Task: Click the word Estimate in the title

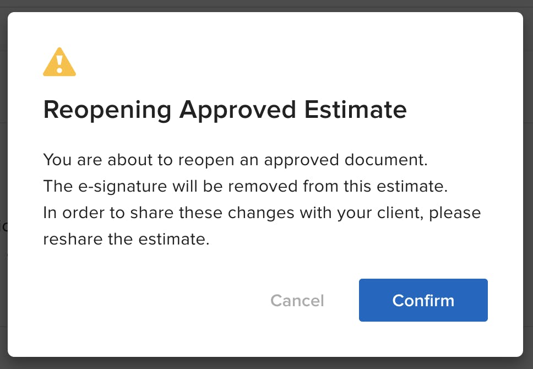Action: (x=356, y=110)
